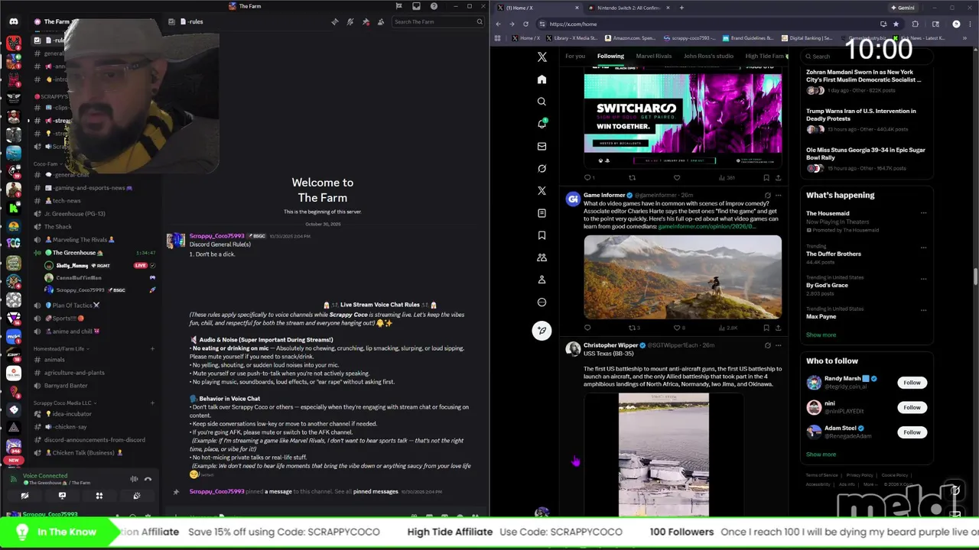Open Discord activities button in voice panel
Image resolution: width=979 pixels, height=550 pixels.
[99, 496]
